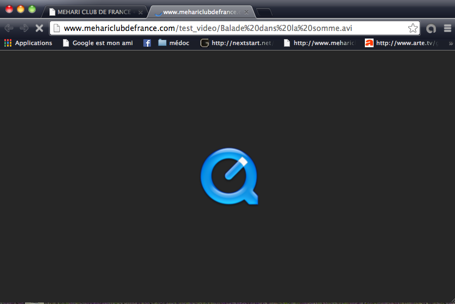Open the nextstart.net bookmark
Screen dimensions: 455x304
pyautogui.click(x=237, y=43)
